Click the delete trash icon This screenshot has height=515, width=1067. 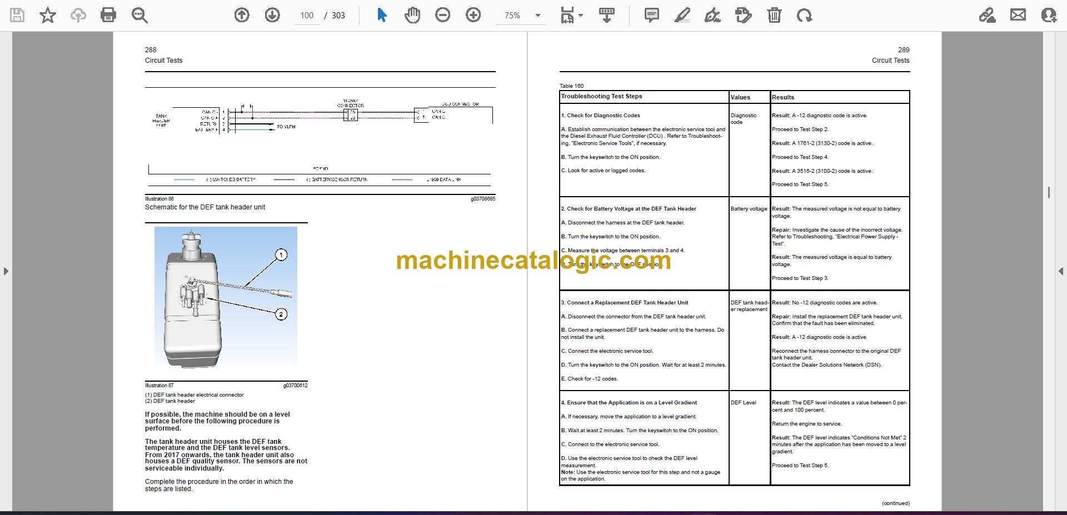[774, 15]
